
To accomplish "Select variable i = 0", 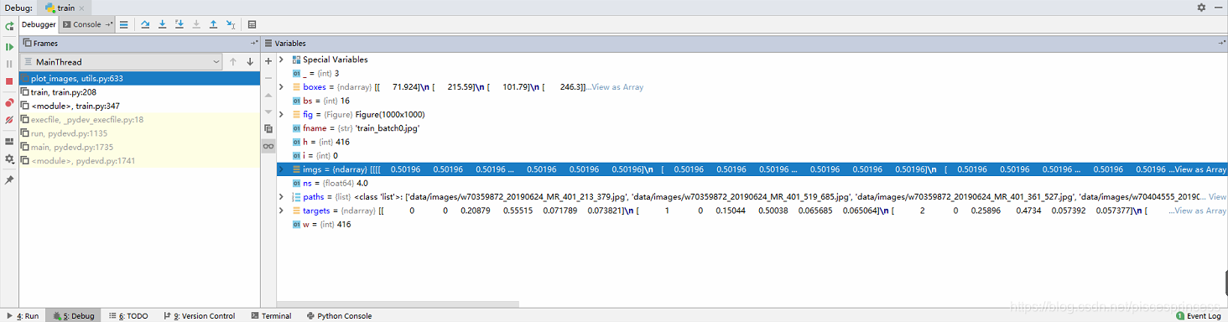I will (x=752, y=155).
